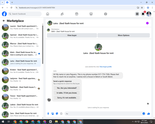Open Nattileah 2bed 1bath house conversation
The height and width of the screenshot is (124, 155).
[21, 88]
